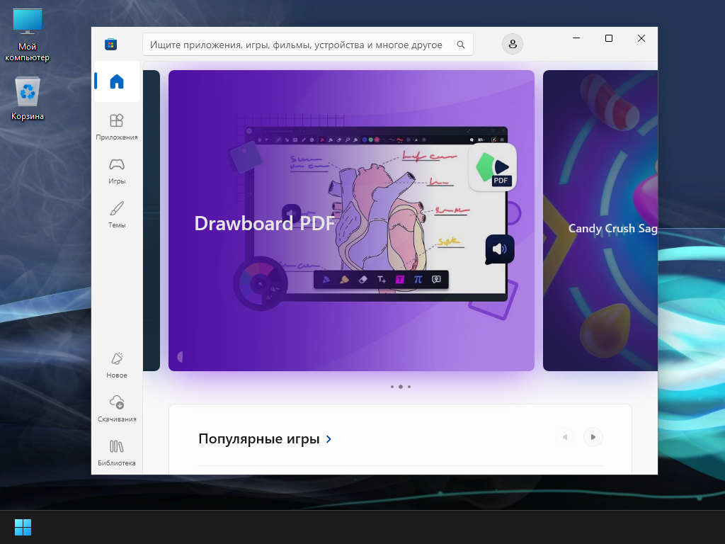Open the Drawboard PDF featured banner
The width and height of the screenshot is (725, 544).
pos(351,220)
